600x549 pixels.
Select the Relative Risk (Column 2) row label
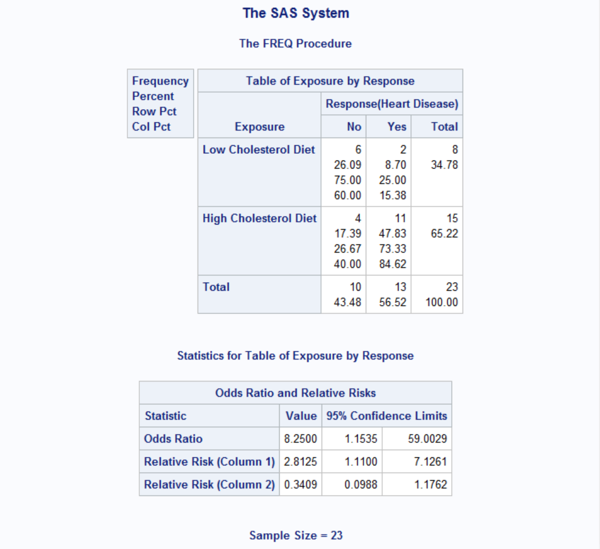coord(209,485)
